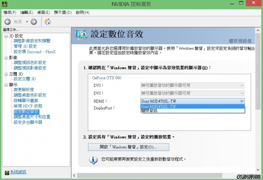
Task: Click the information bubble icon
Action: (93, 160)
